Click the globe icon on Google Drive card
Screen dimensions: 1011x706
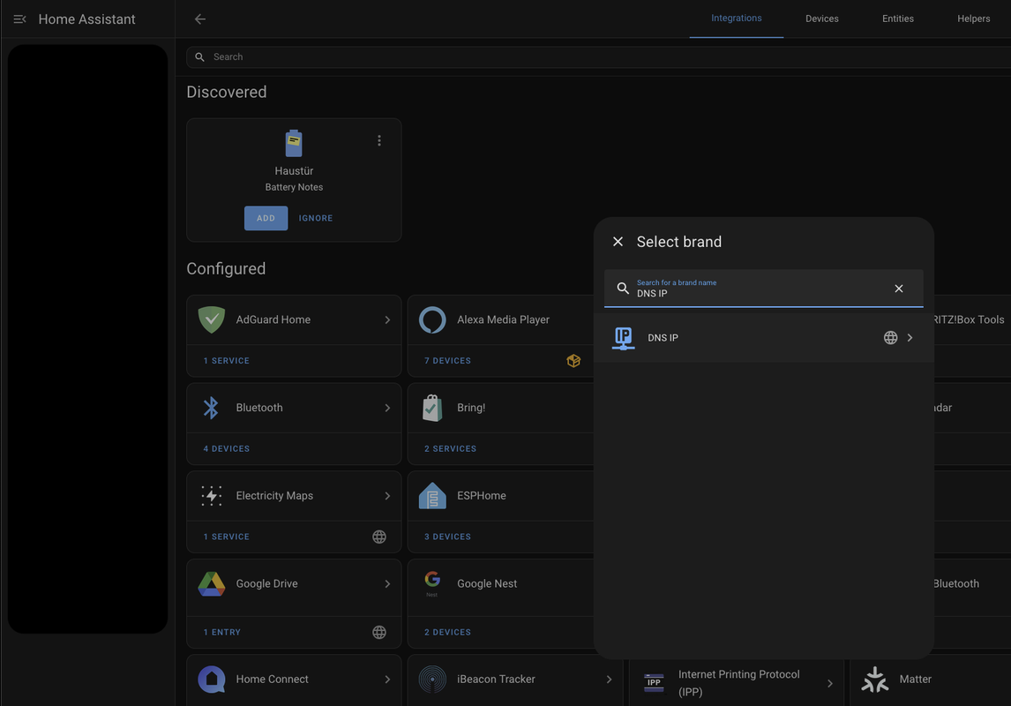point(379,633)
